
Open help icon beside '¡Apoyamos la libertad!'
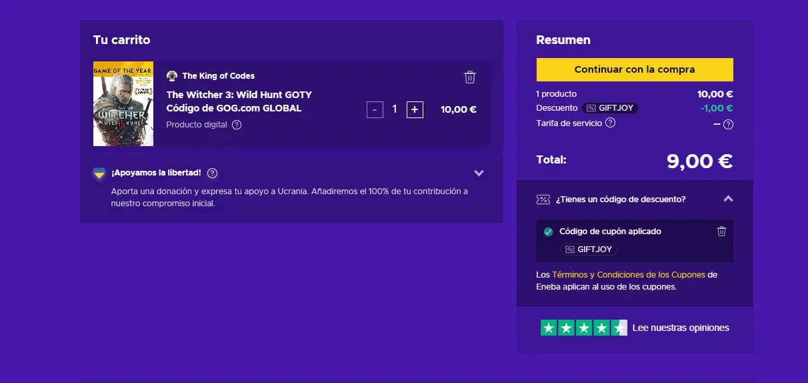point(212,173)
